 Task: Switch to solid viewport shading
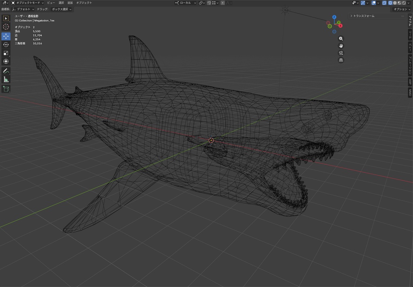point(395,3)
